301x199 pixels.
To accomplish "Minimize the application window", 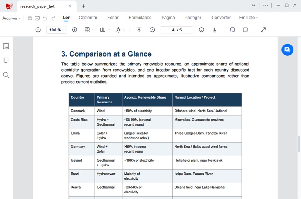I will pos(278,6).
